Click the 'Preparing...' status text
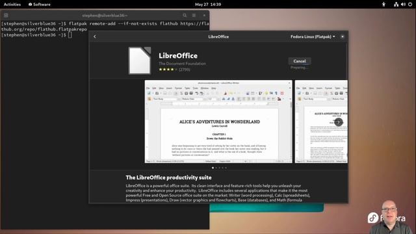This screenshot has height=234, width=416. [x=299, y=68]
